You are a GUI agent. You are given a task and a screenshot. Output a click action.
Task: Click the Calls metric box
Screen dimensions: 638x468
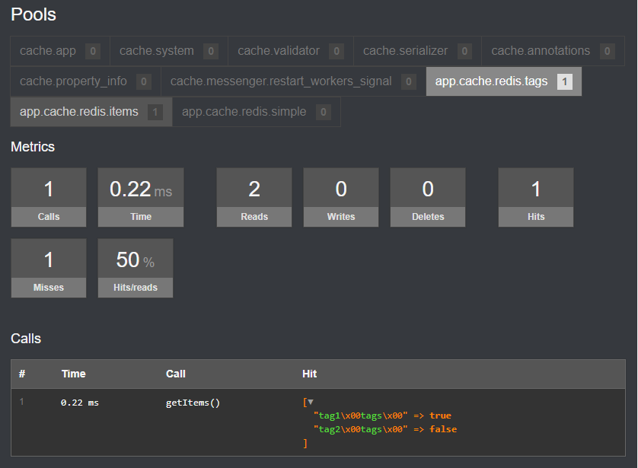[x=49, y=197]
